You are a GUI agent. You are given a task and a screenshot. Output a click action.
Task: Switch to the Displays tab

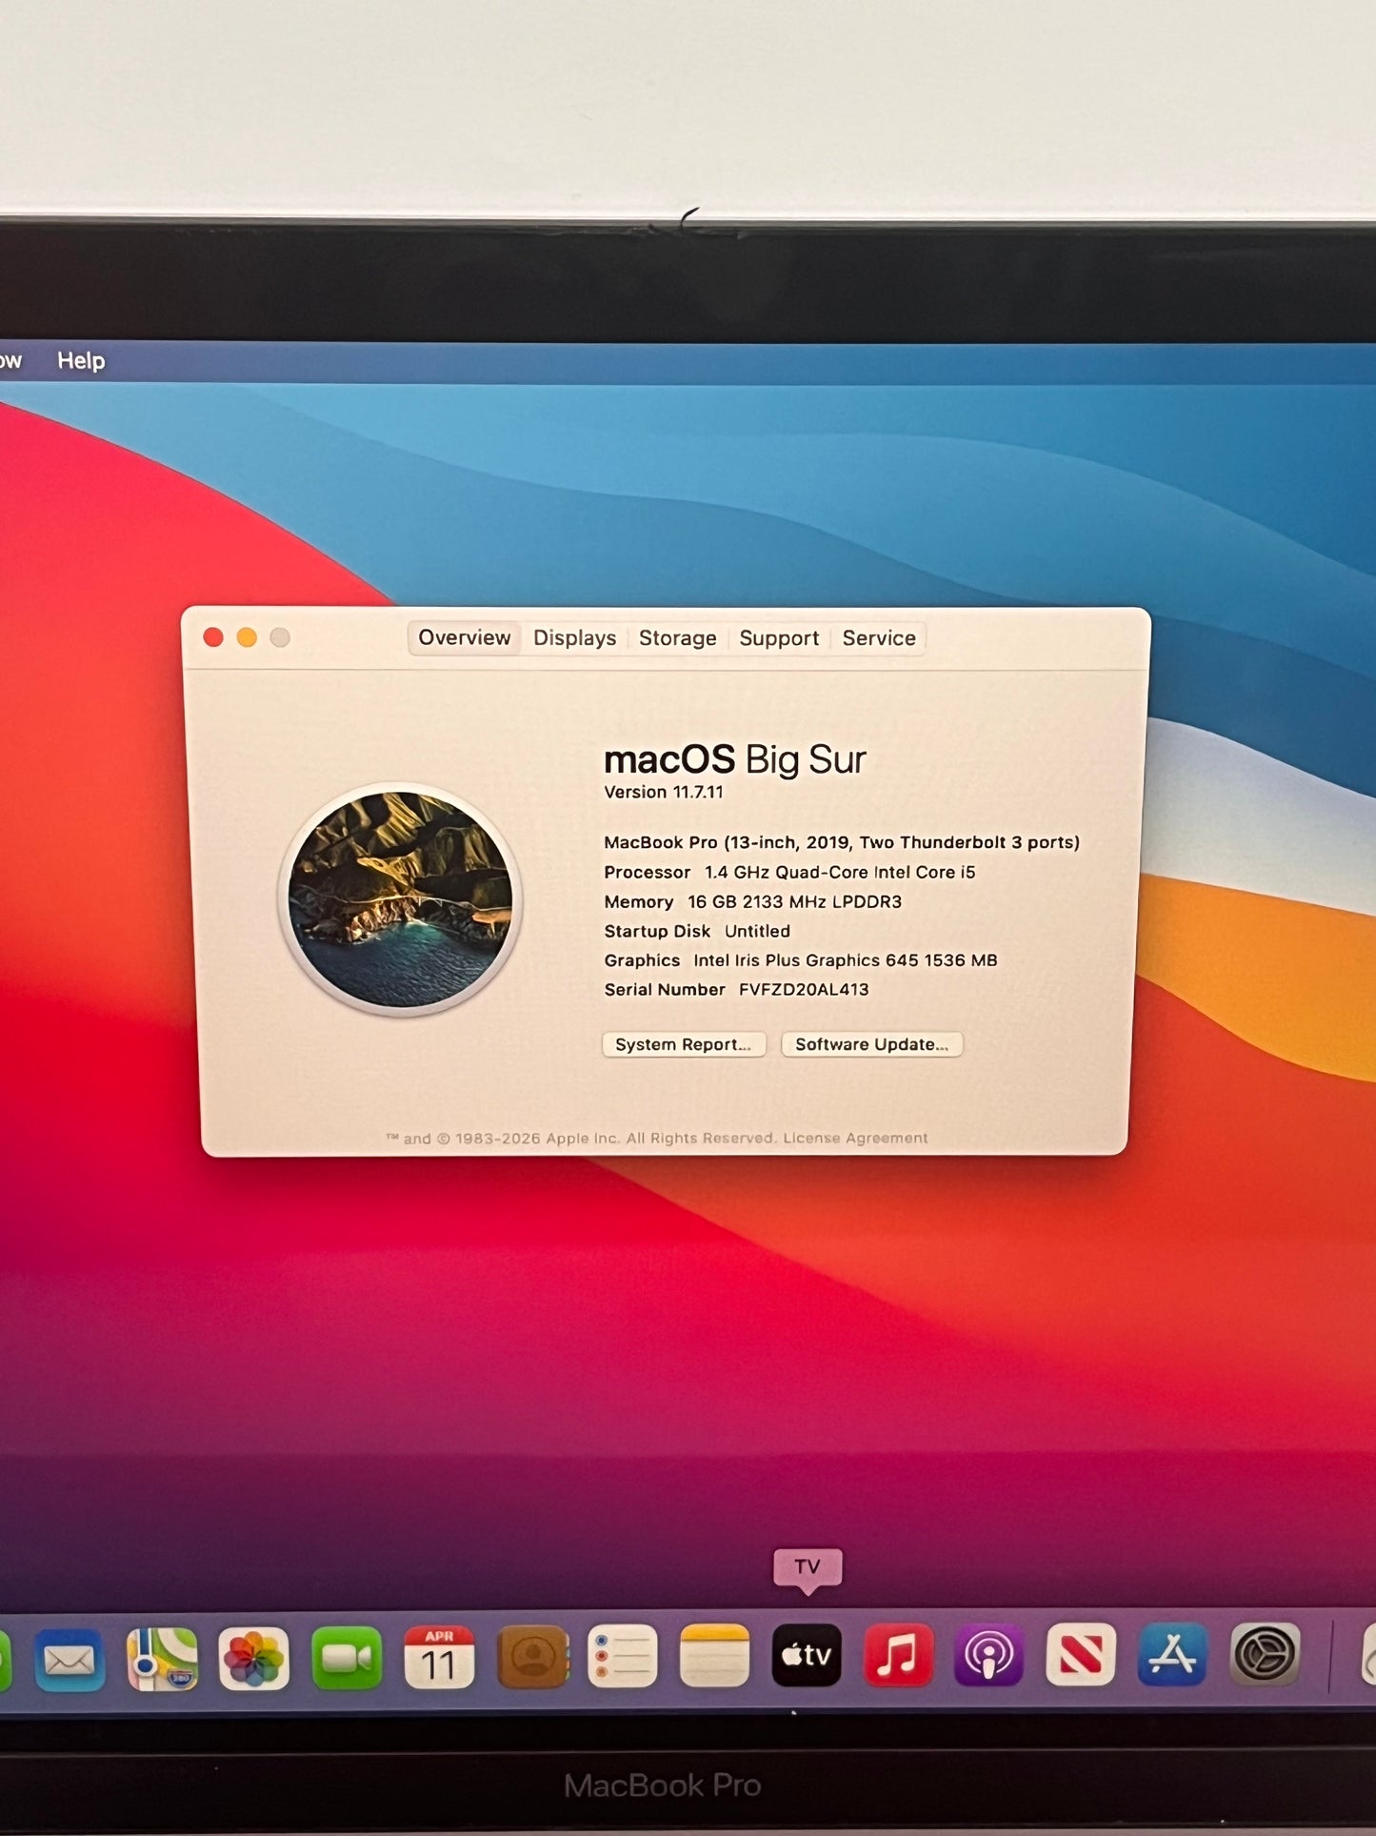[x=574, y=638]
